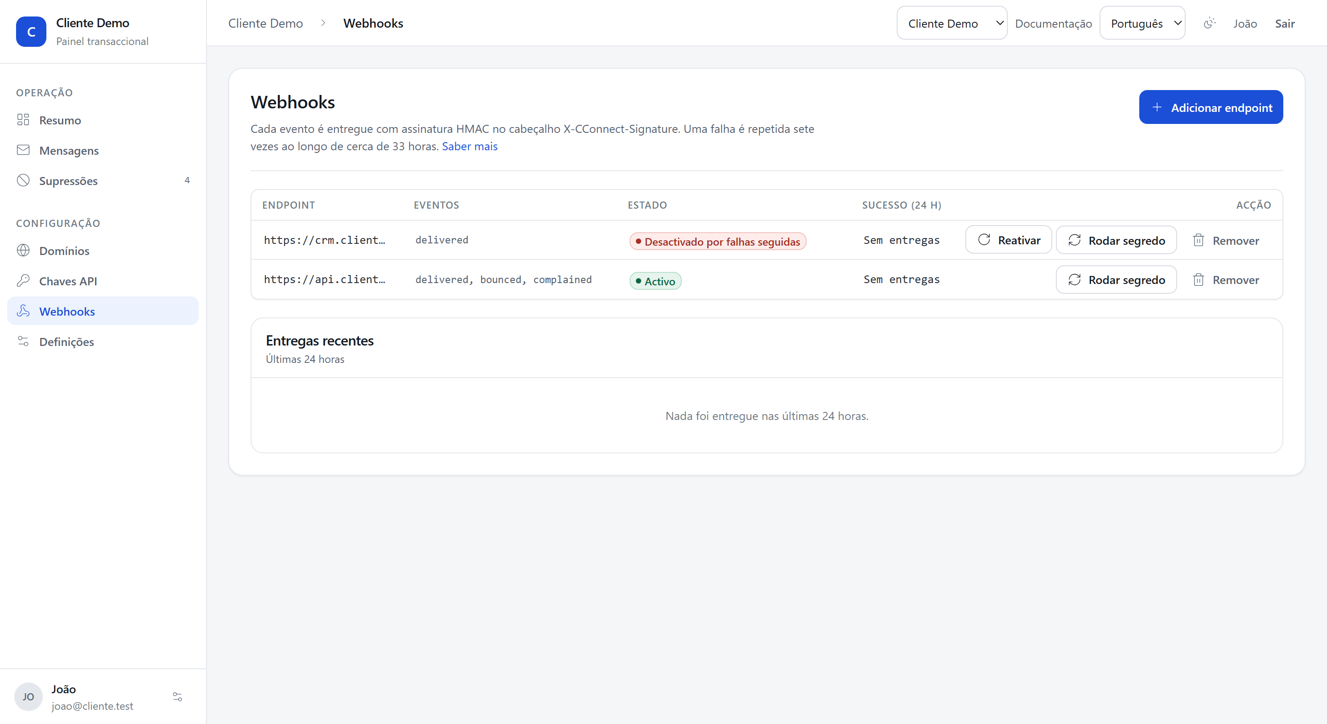1327x724 pixels.
Task: Open Definições menu label
Action: (x=66, y=342)
